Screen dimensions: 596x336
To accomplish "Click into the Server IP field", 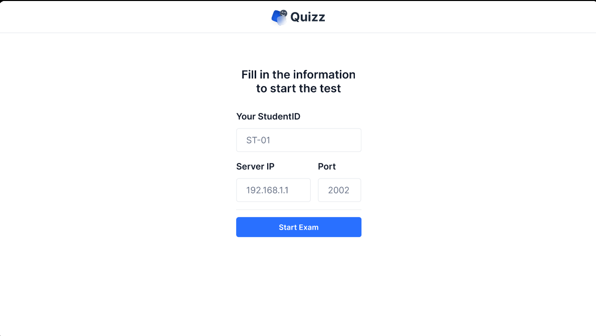I will pyautogui.click(x=273, y=190).
